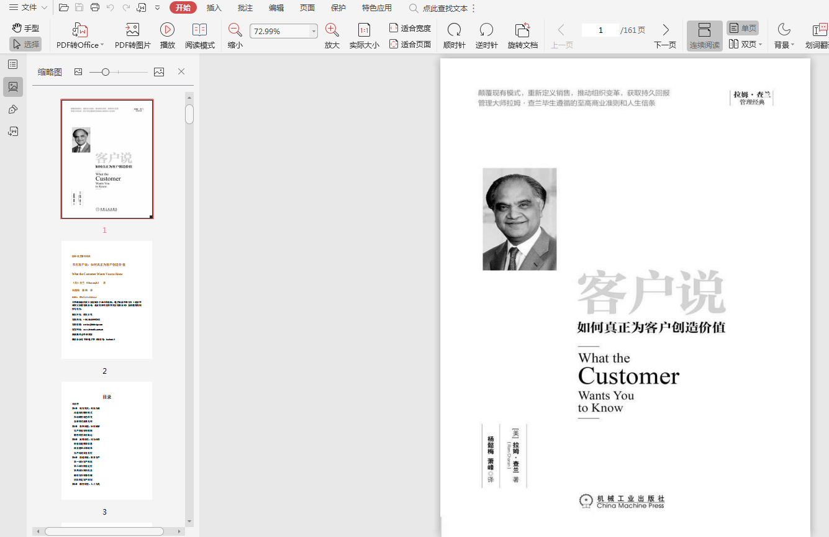Click the thumbnail panel horizontal scrollbar
Screen dimensions: 829x537
[104, 531]
